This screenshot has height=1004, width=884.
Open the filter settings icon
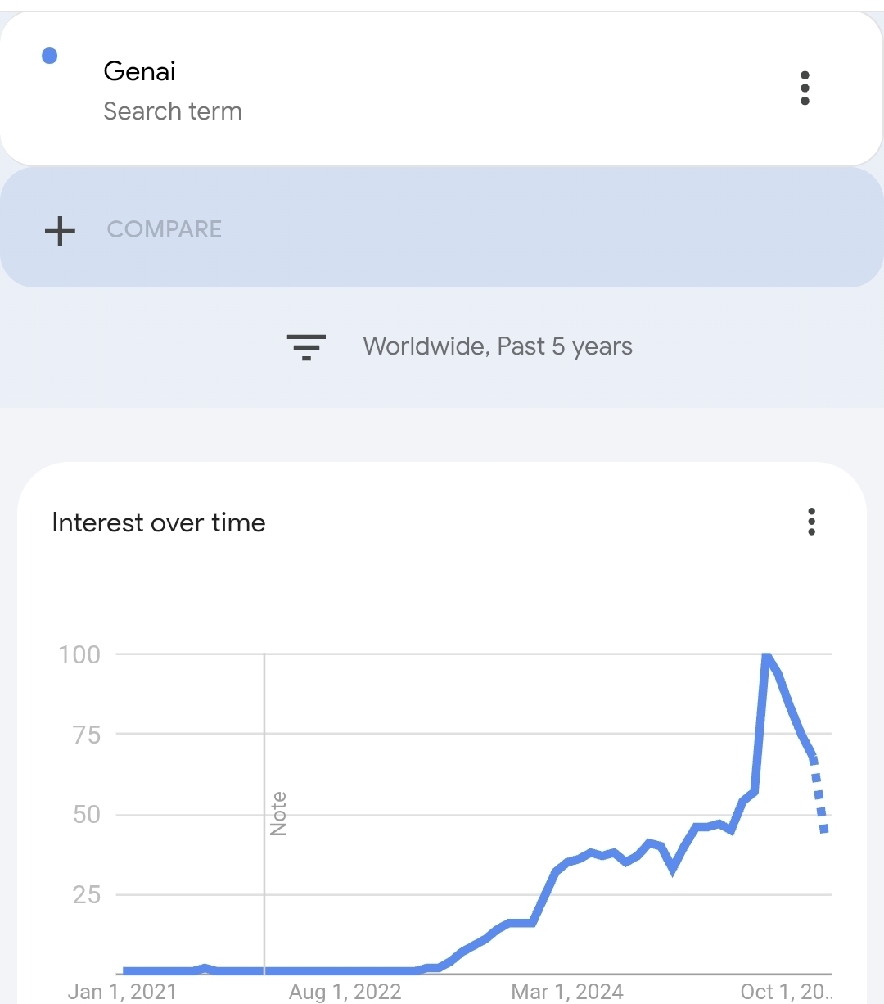coord(306,347)
